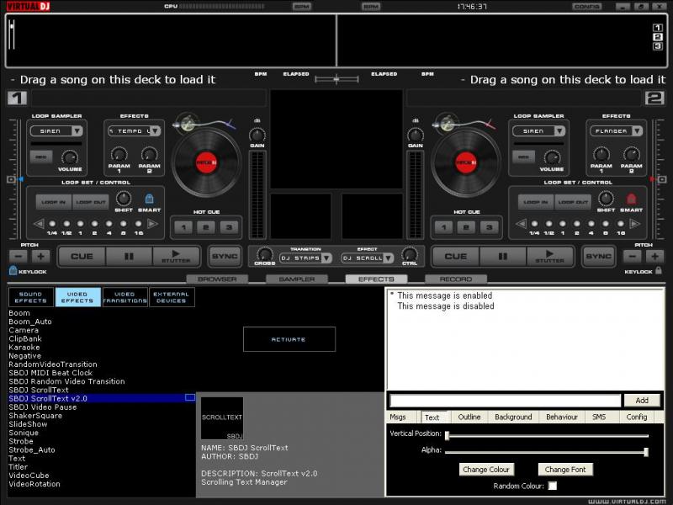
Task: Click the Change Font button
Action: point(565,470)
